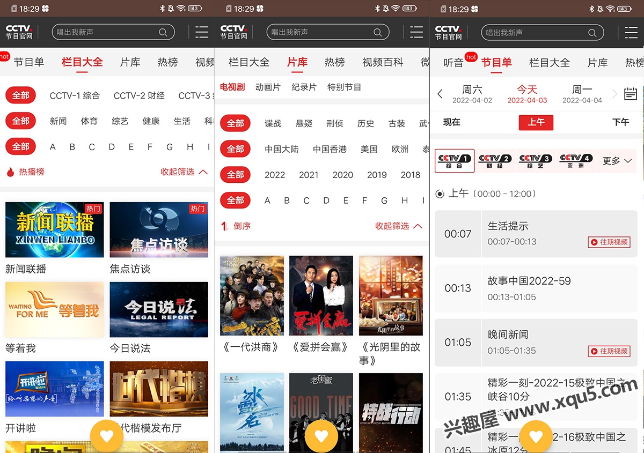Open the 《爱拼会赢》 drama poster
Image resolution: width=644 pixels, height=453 pixels.
321,296
